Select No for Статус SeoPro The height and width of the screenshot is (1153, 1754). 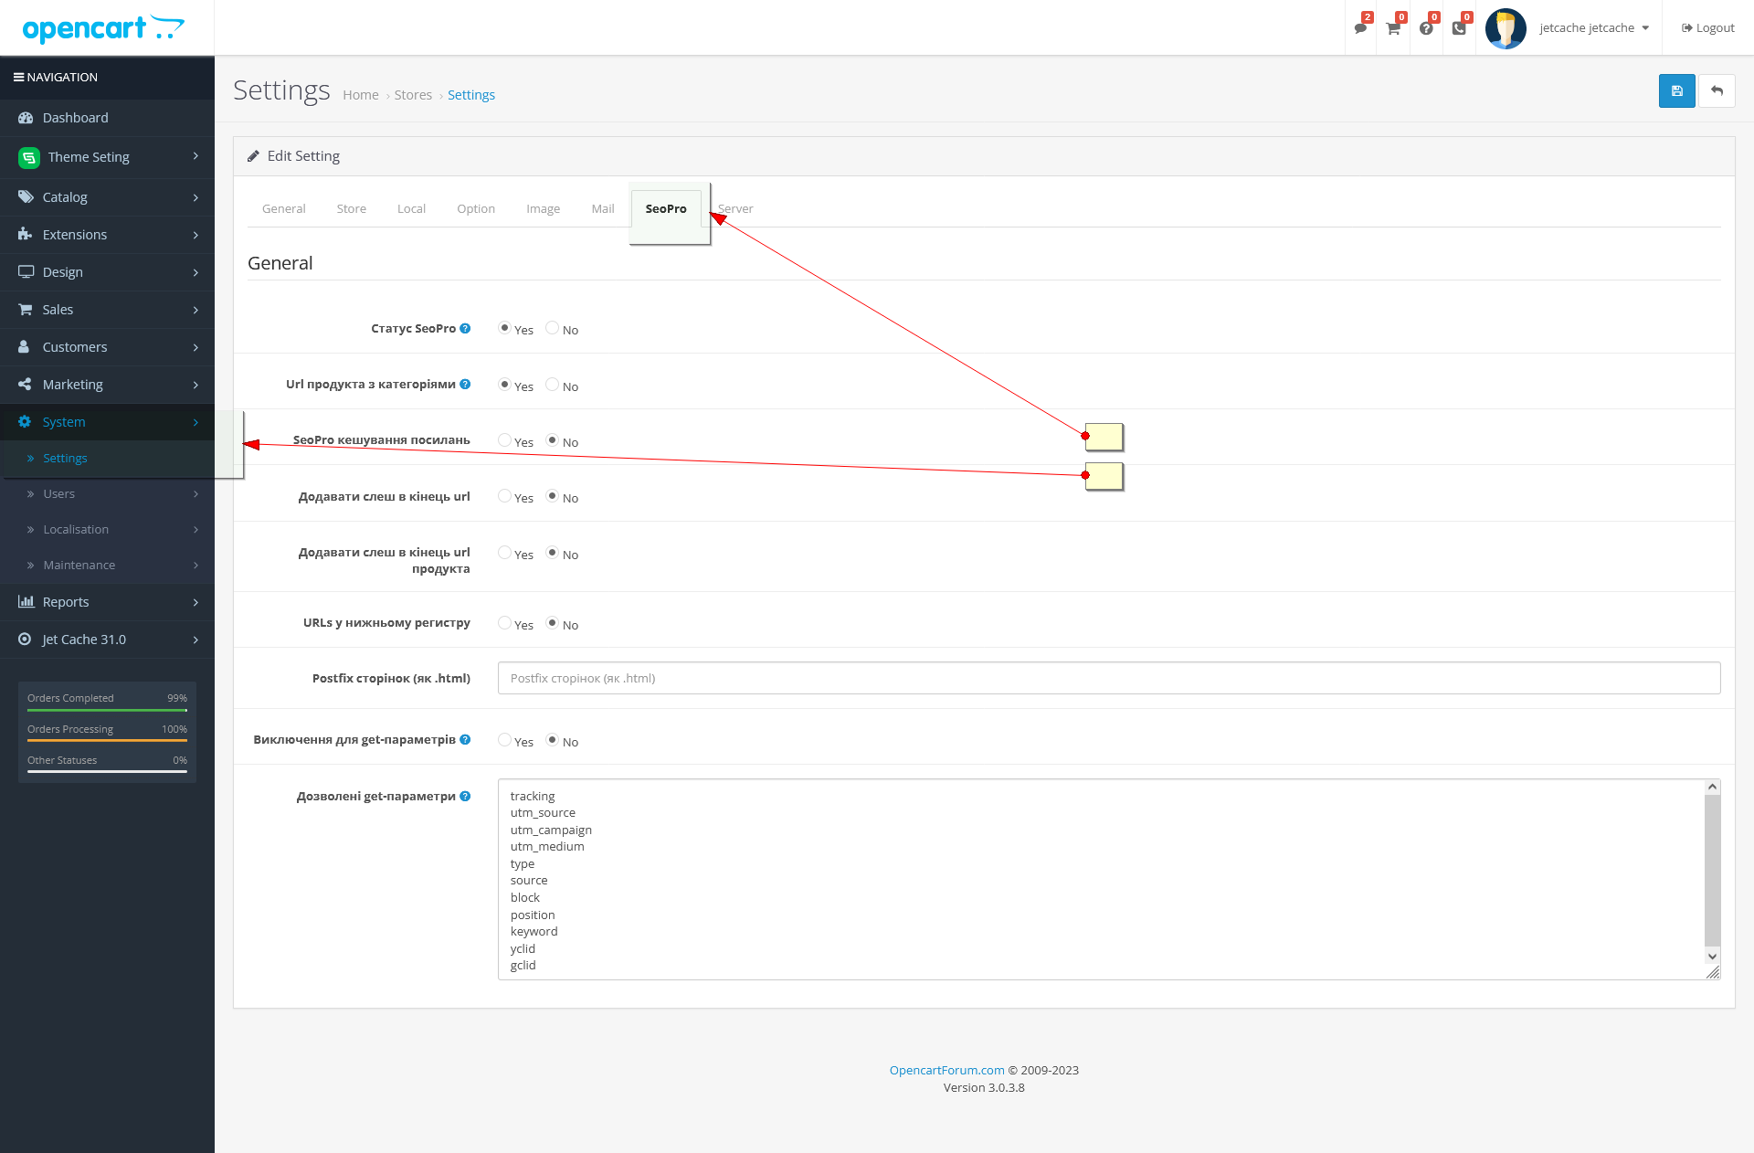(x=552, y=328)
